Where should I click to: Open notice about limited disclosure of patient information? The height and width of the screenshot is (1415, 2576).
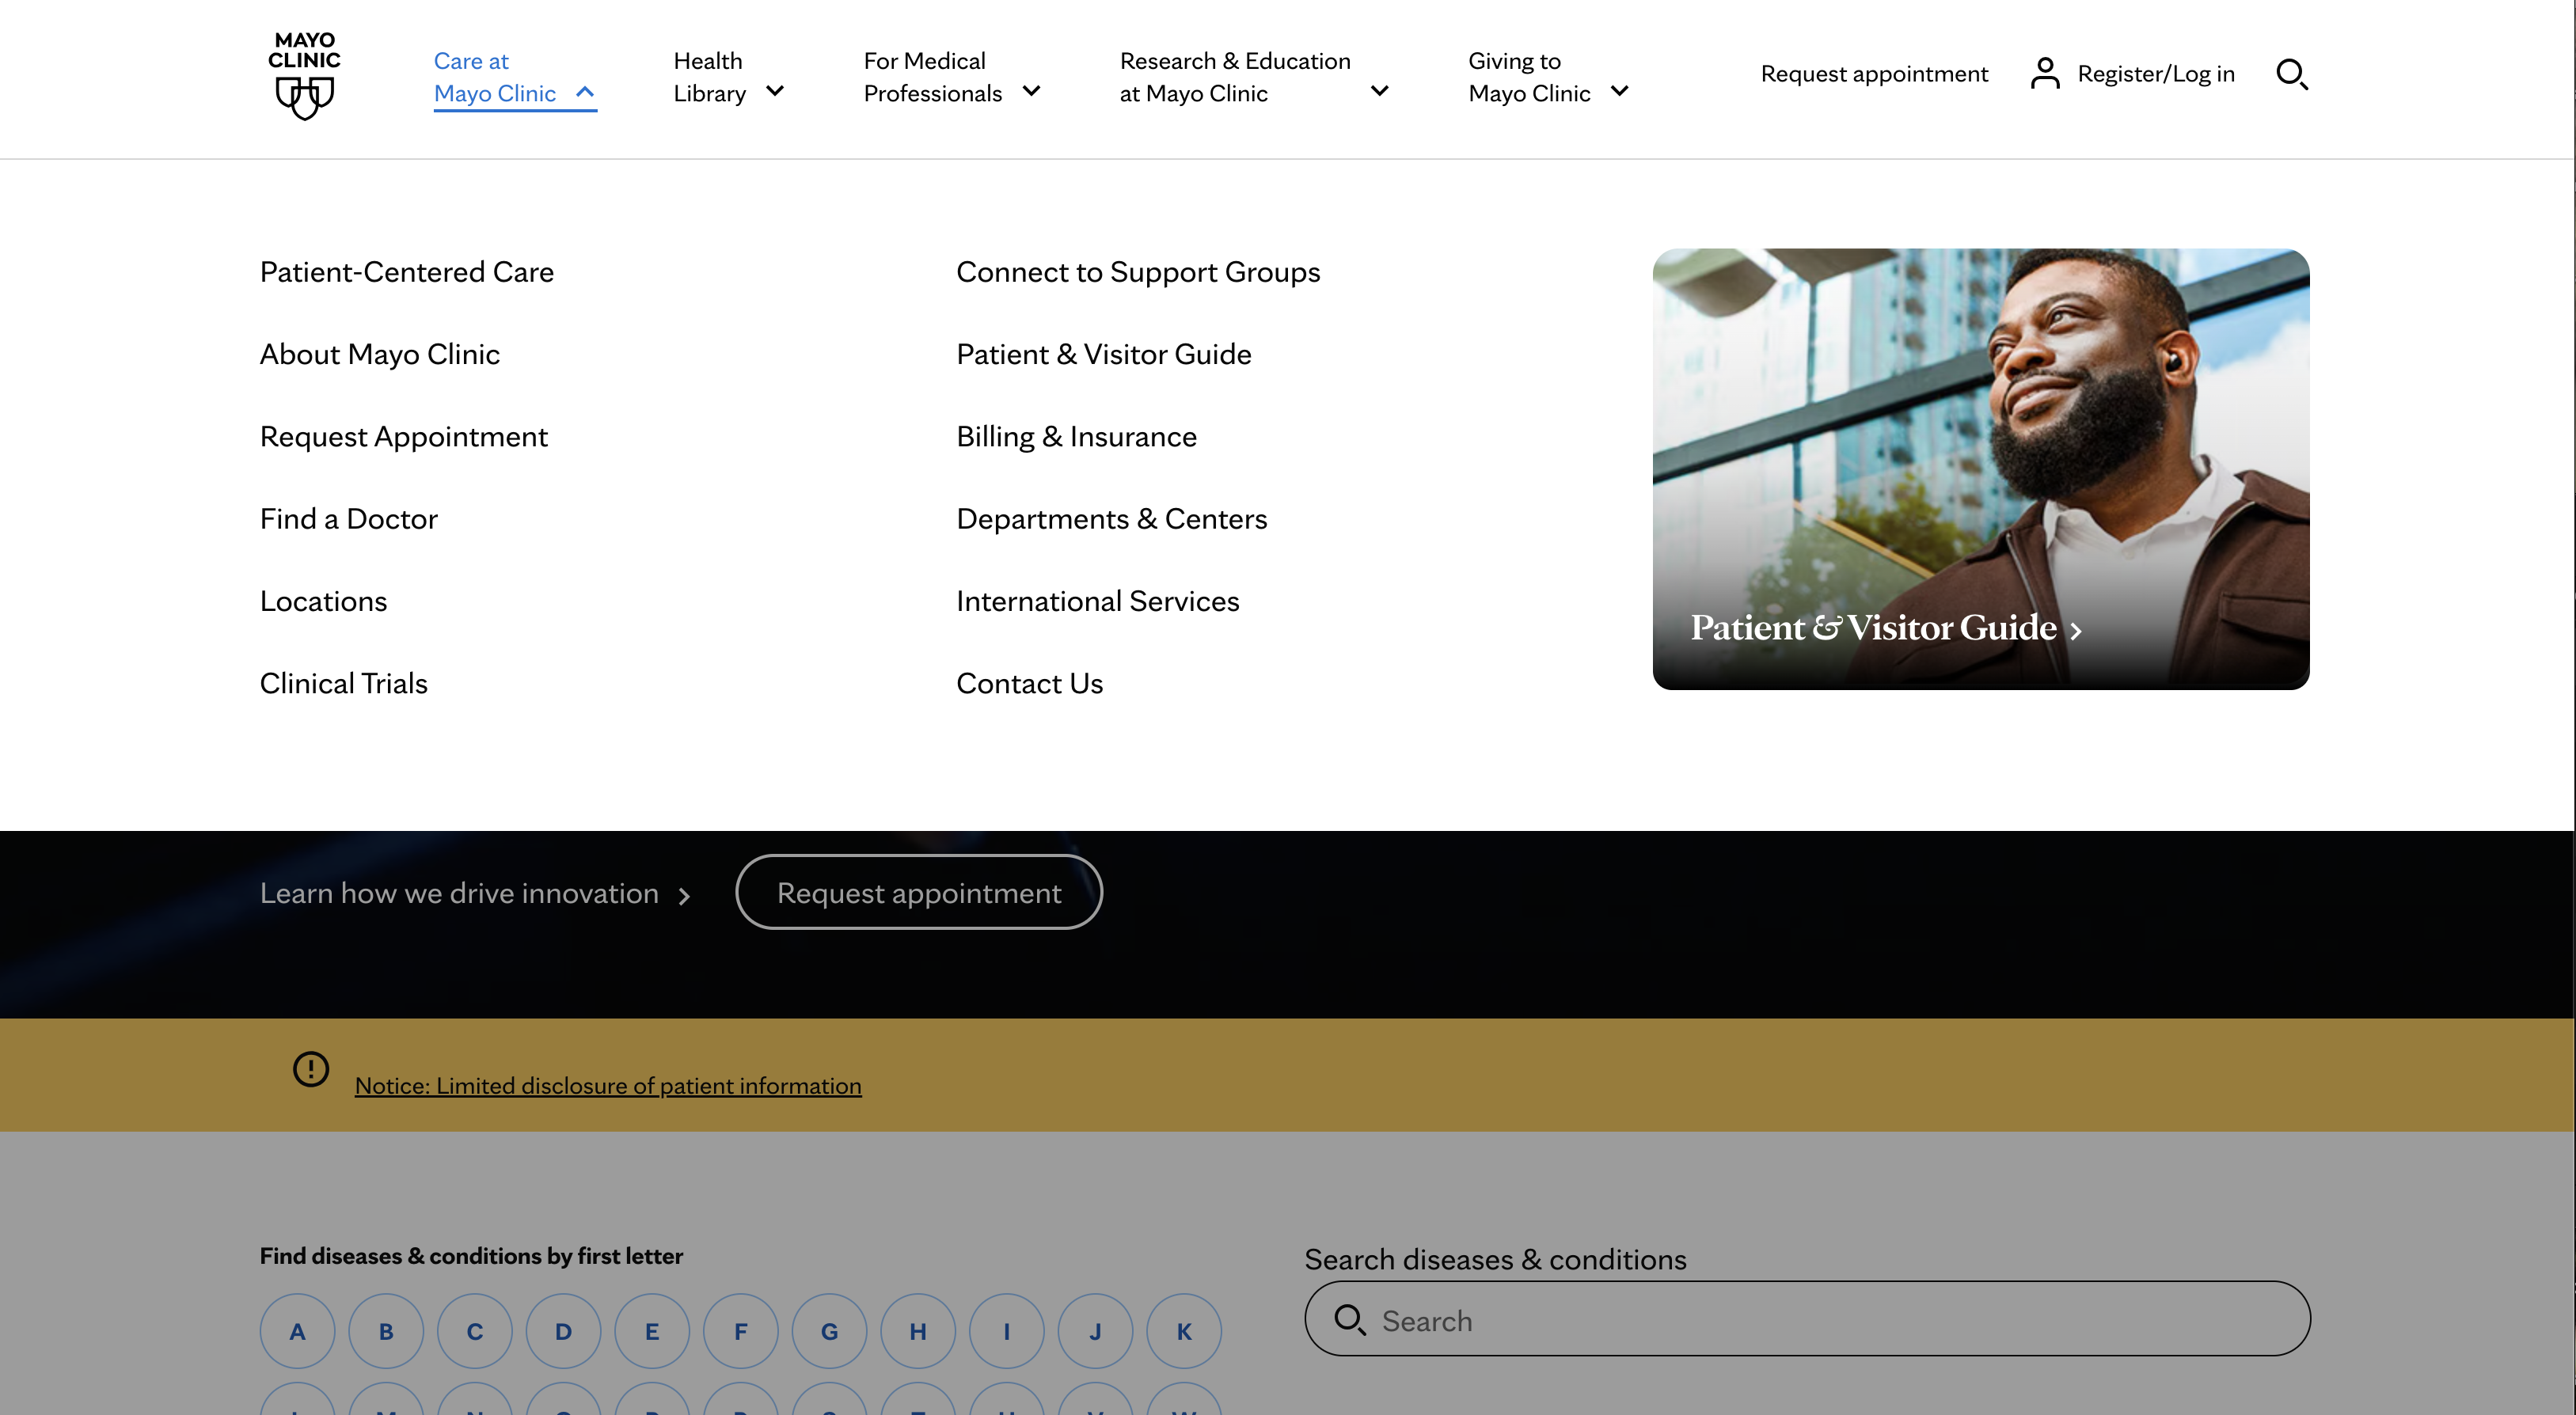point(607,1086)
